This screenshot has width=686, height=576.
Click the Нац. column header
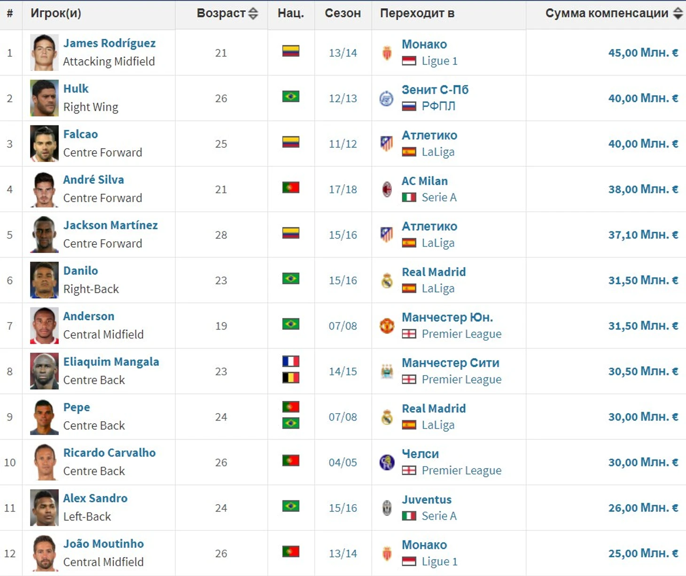click(291, 14)
